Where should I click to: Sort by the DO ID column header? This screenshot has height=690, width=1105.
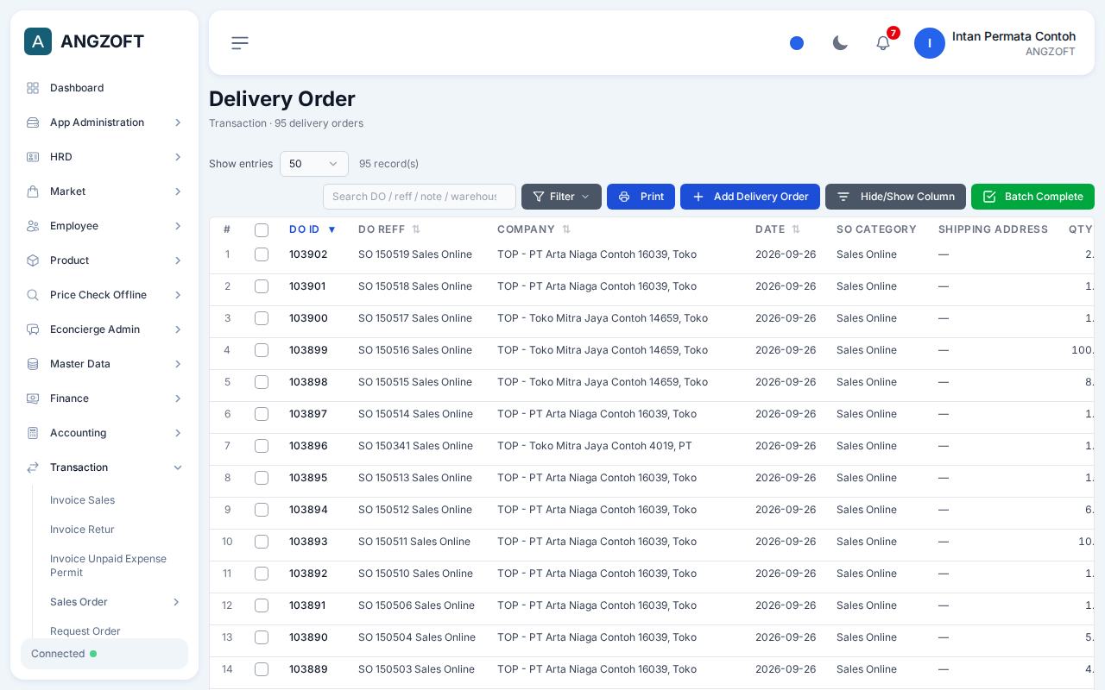click(313, 229)
